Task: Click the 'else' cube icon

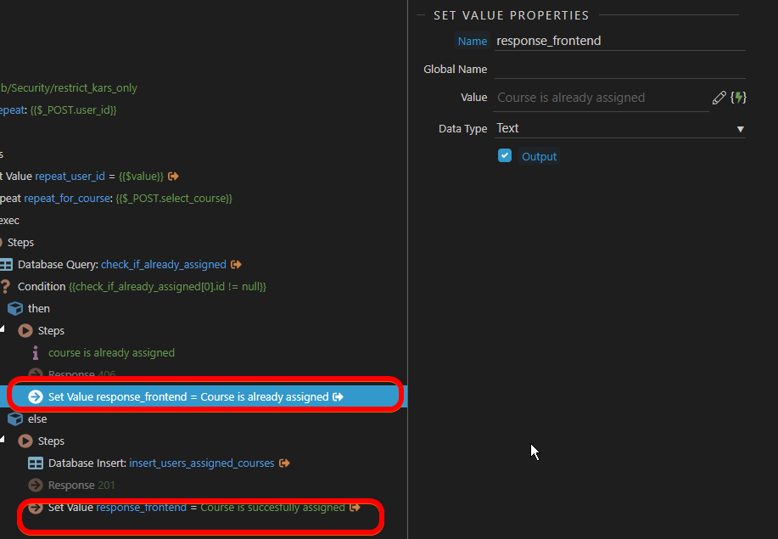Action: click(15, 418)
